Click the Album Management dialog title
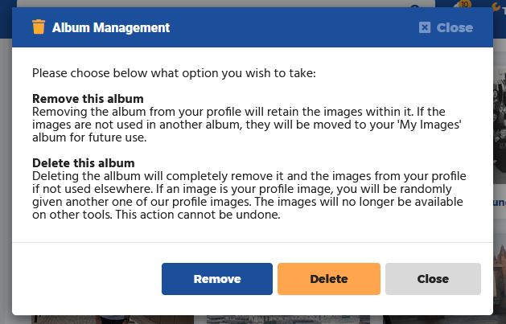The height and width of the screenshot is (324, 506). (111, 27)
